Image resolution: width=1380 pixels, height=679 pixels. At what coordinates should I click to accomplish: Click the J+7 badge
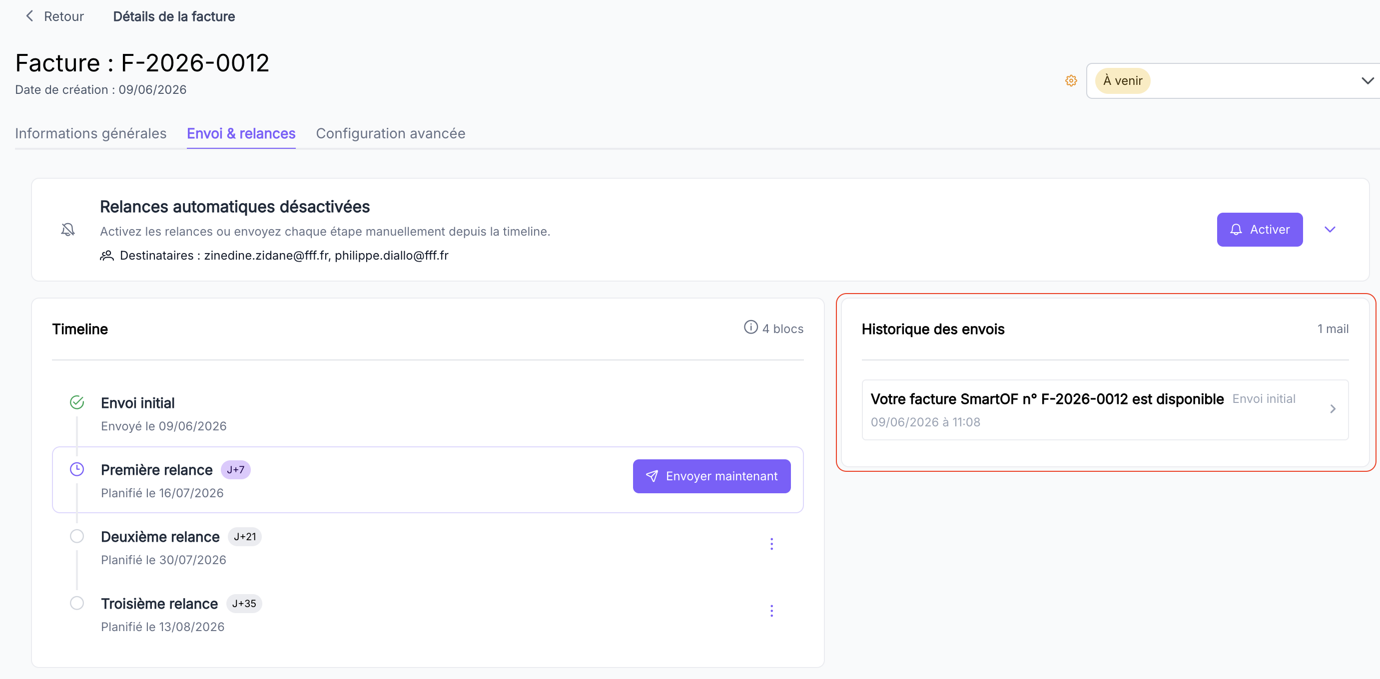(236, 470)
